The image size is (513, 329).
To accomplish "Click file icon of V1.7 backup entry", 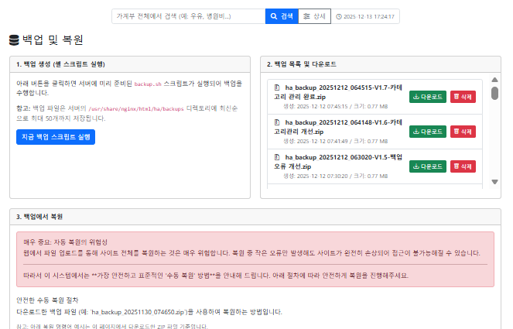I will click(x=277, y=87).
